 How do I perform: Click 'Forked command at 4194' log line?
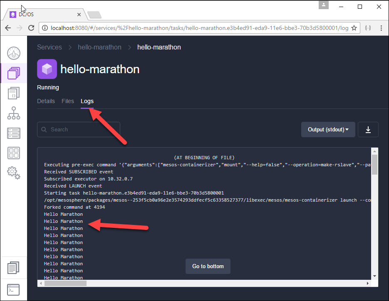pyautogui.click(x=74, y=207)
